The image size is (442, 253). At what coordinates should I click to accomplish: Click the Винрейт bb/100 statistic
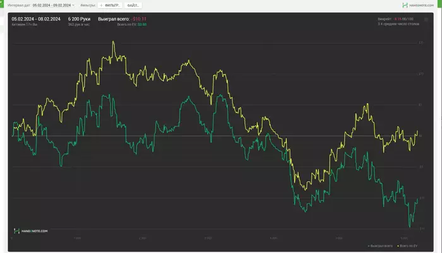[395, 19]
